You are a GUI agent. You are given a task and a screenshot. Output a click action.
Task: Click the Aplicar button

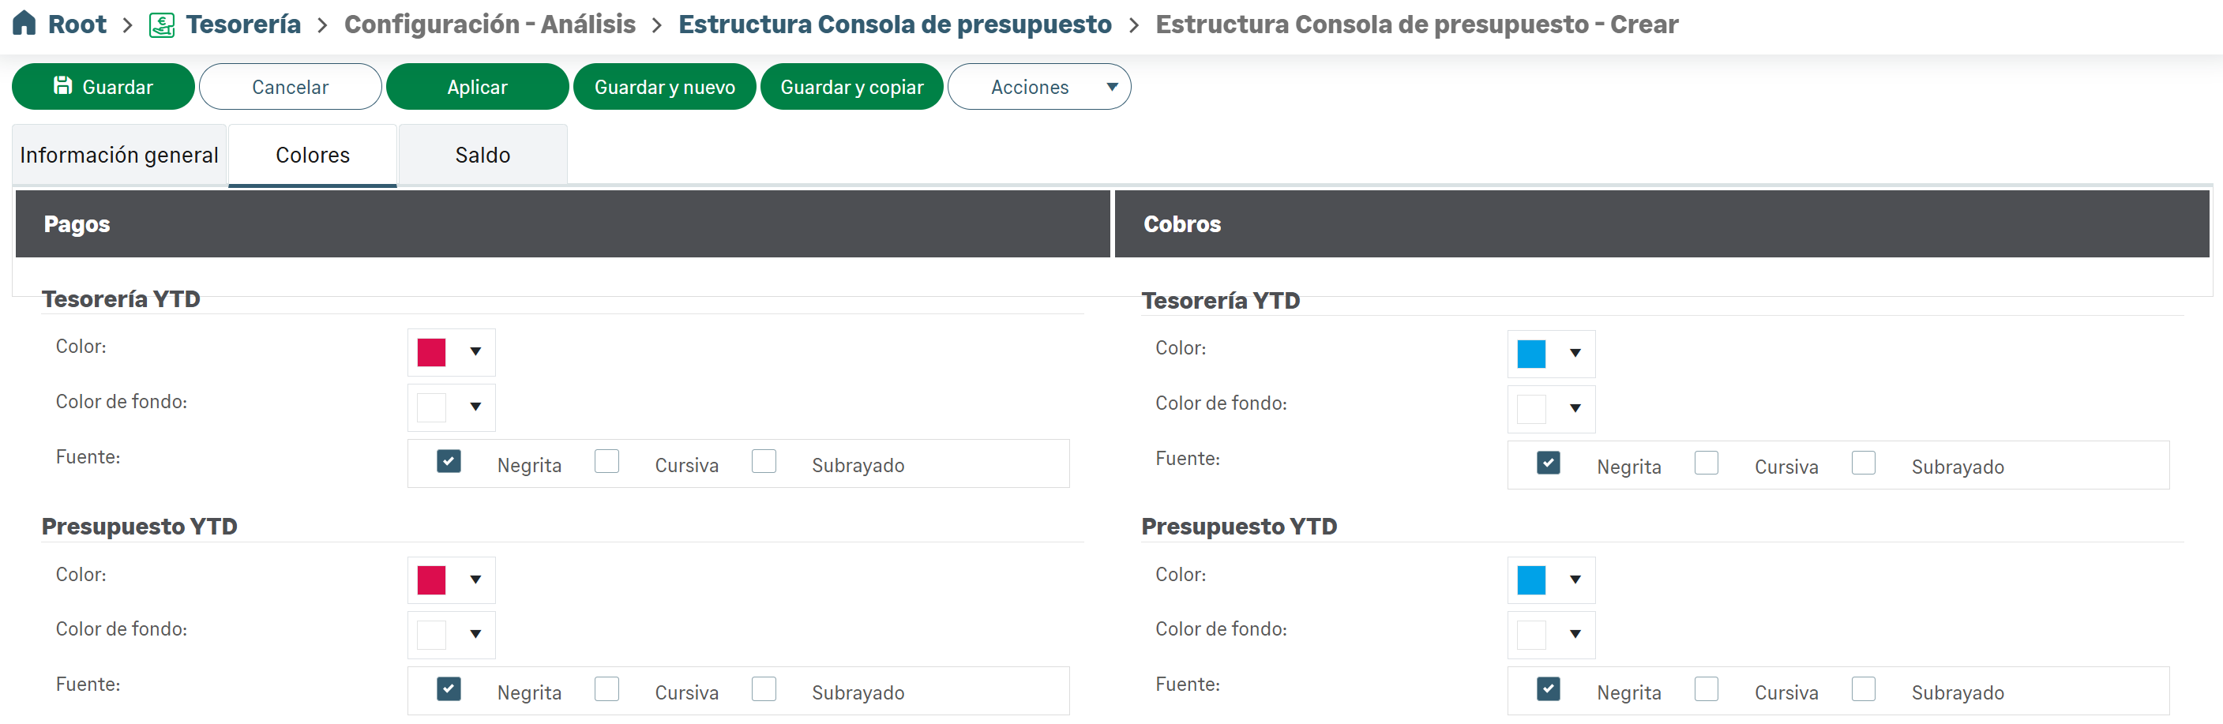coord(476,86)
